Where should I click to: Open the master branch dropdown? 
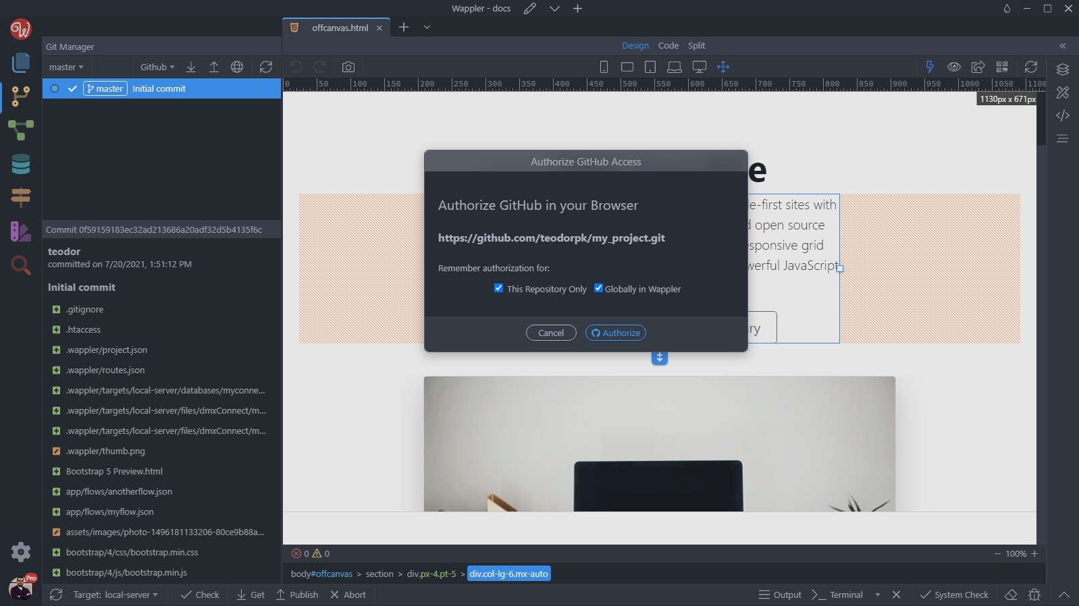point(66,67)
